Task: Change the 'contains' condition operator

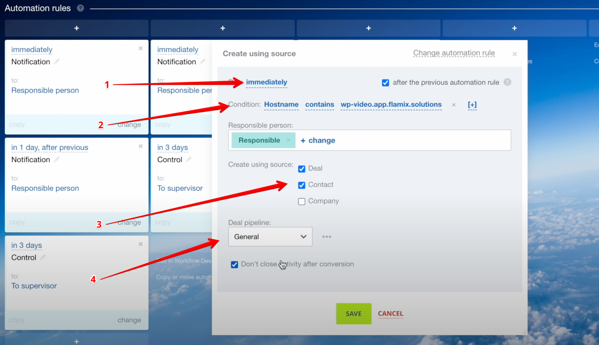Action: tap(319, 105)
